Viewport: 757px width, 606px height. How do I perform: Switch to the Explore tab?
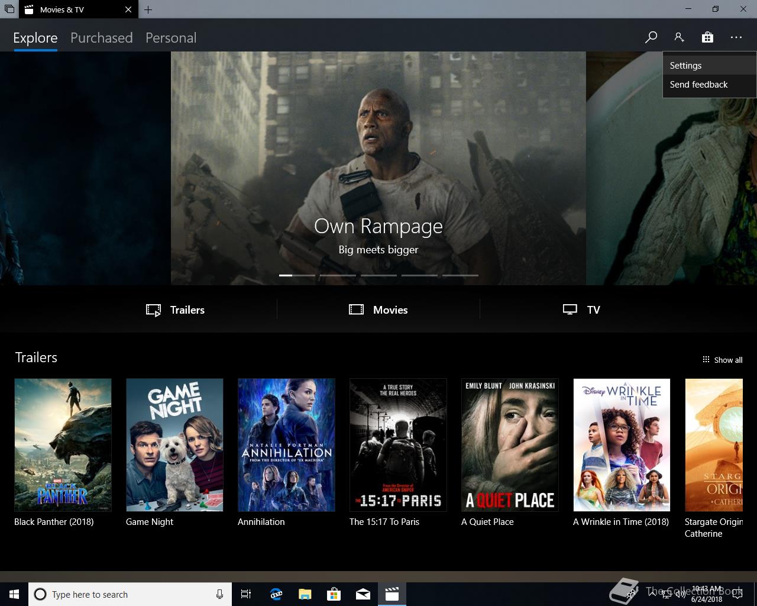(35, 38)
